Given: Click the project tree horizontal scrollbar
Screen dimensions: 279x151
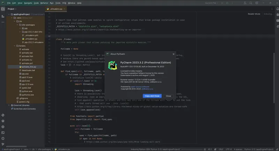Looking at the screenshot, I should click(16, 146).
